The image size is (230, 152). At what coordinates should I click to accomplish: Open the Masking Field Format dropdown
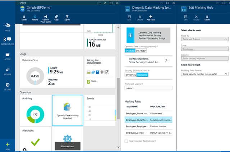[x=204, y=74]
